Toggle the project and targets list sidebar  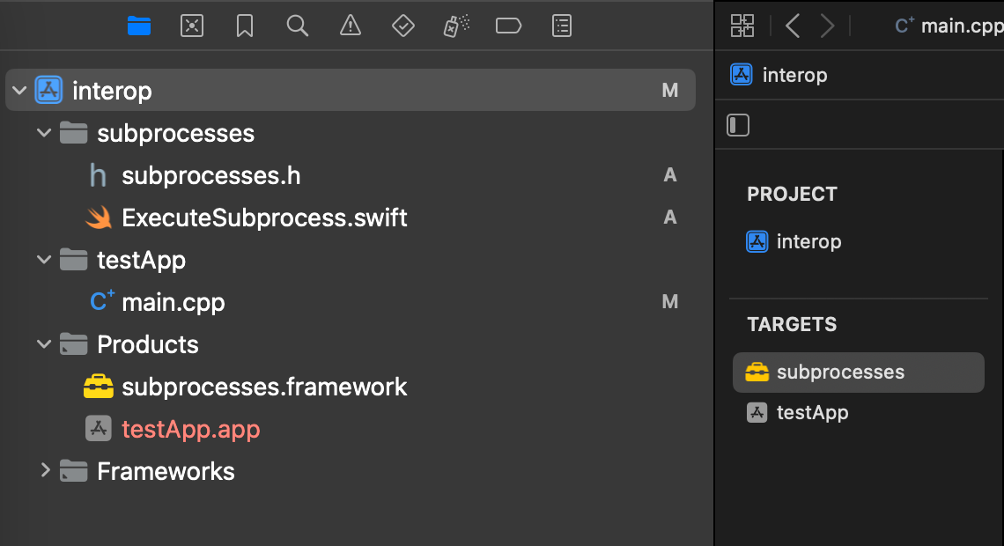tap(738, 125)
